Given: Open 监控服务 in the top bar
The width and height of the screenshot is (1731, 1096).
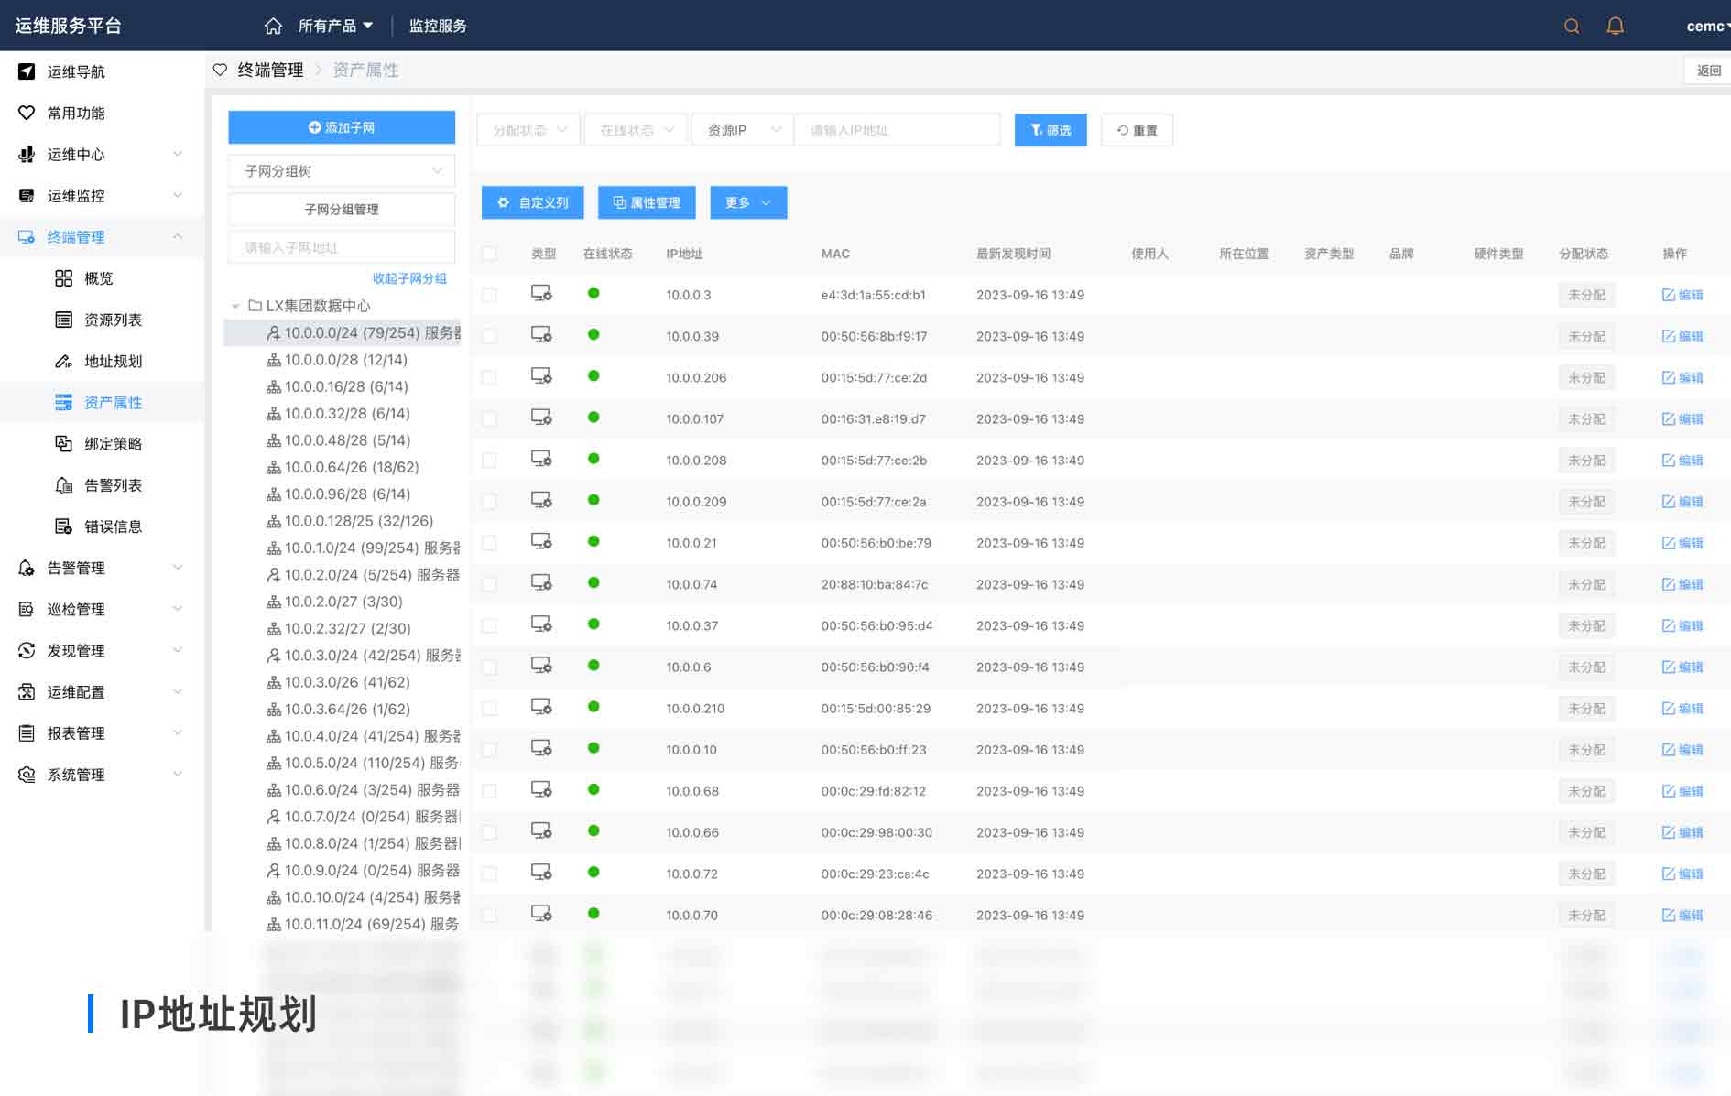Looking at the screenshot, I should (438, 26).
